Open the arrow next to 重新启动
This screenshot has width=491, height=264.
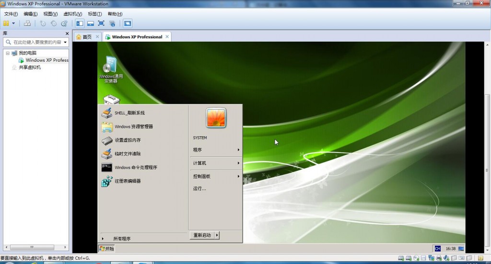tap(217, 235)
